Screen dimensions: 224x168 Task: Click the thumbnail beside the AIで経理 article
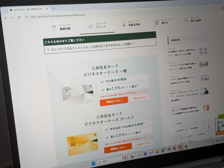(203, 51)
